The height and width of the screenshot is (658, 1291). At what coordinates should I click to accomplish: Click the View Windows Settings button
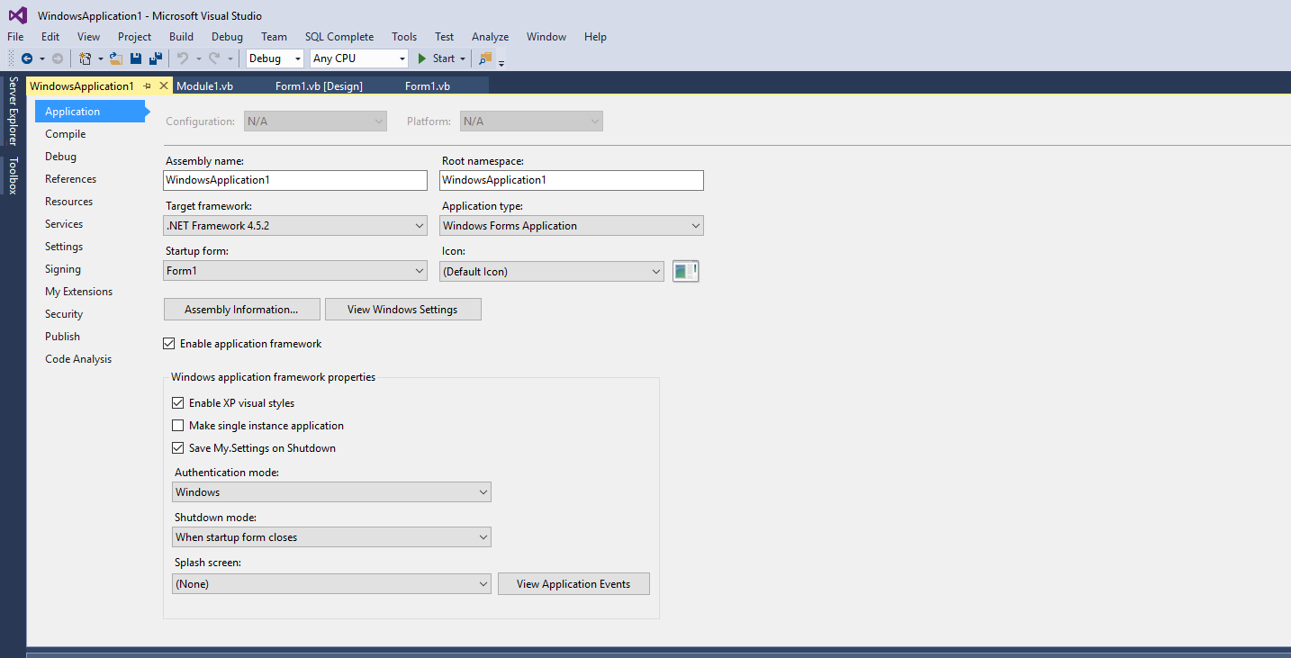pyautogui.click(x=402, y=310)
